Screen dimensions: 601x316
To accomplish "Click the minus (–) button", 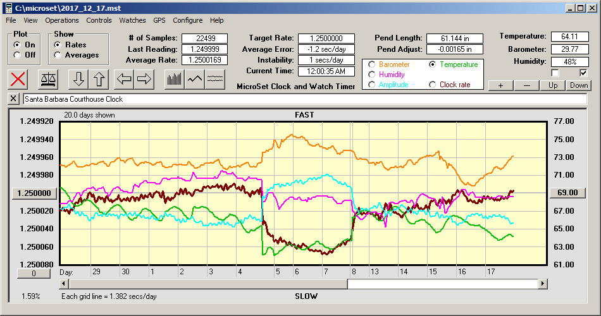I will click(526, 85).
